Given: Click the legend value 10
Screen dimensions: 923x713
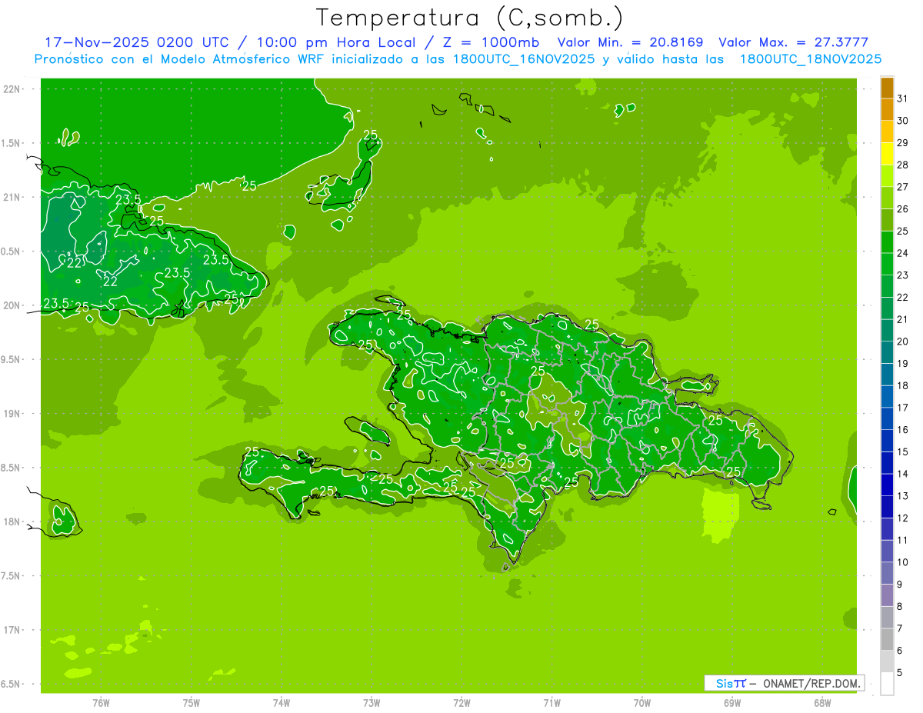Looking at the screenshot, I should tap(903, 562).
